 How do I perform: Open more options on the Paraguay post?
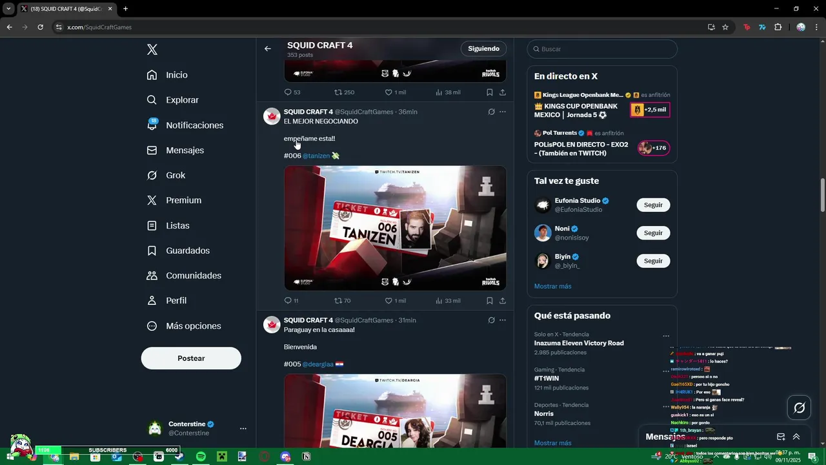(503, 320)
